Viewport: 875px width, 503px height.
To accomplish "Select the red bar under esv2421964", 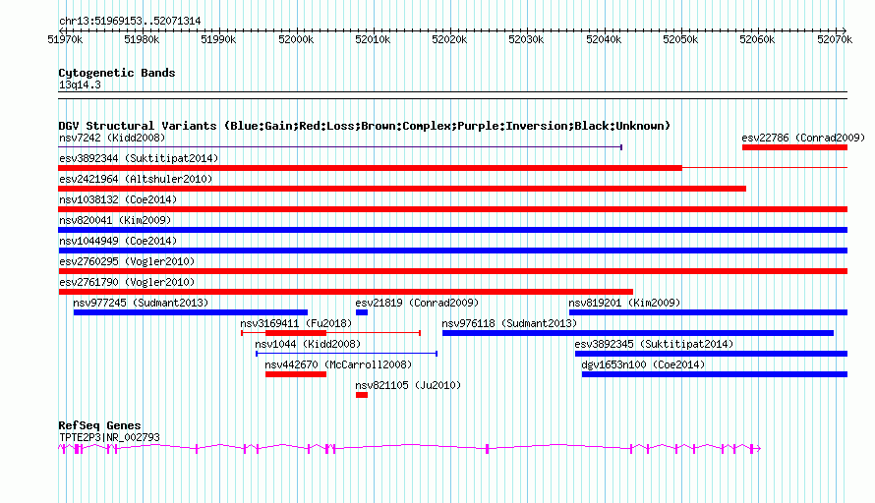I will click(402, 189).
